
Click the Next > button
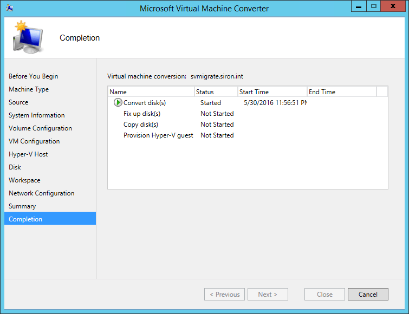(x=268, y=294)
